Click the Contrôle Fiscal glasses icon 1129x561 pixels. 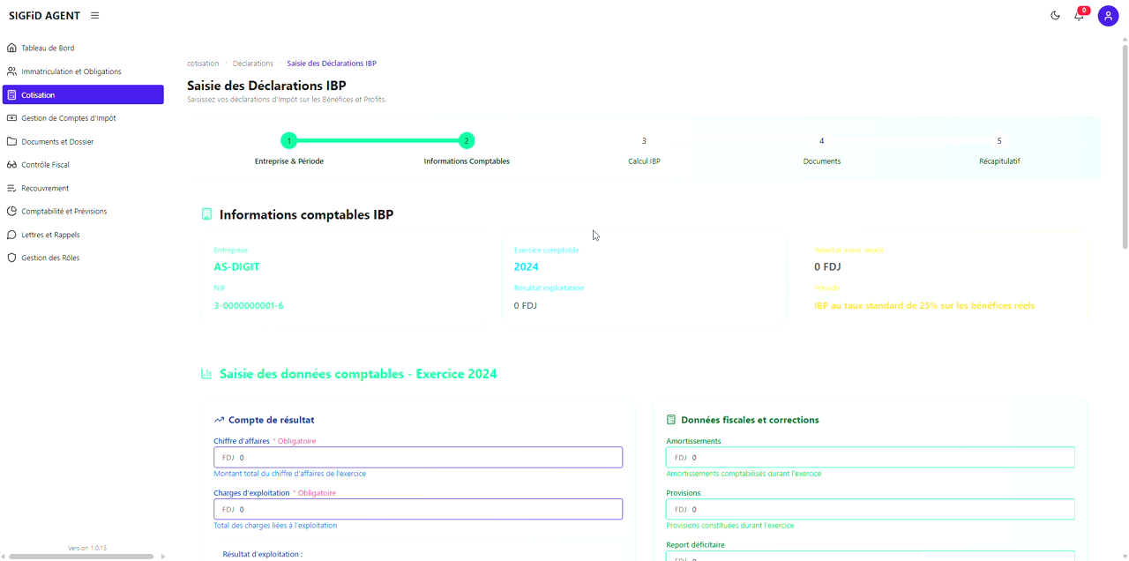[11, 165]
